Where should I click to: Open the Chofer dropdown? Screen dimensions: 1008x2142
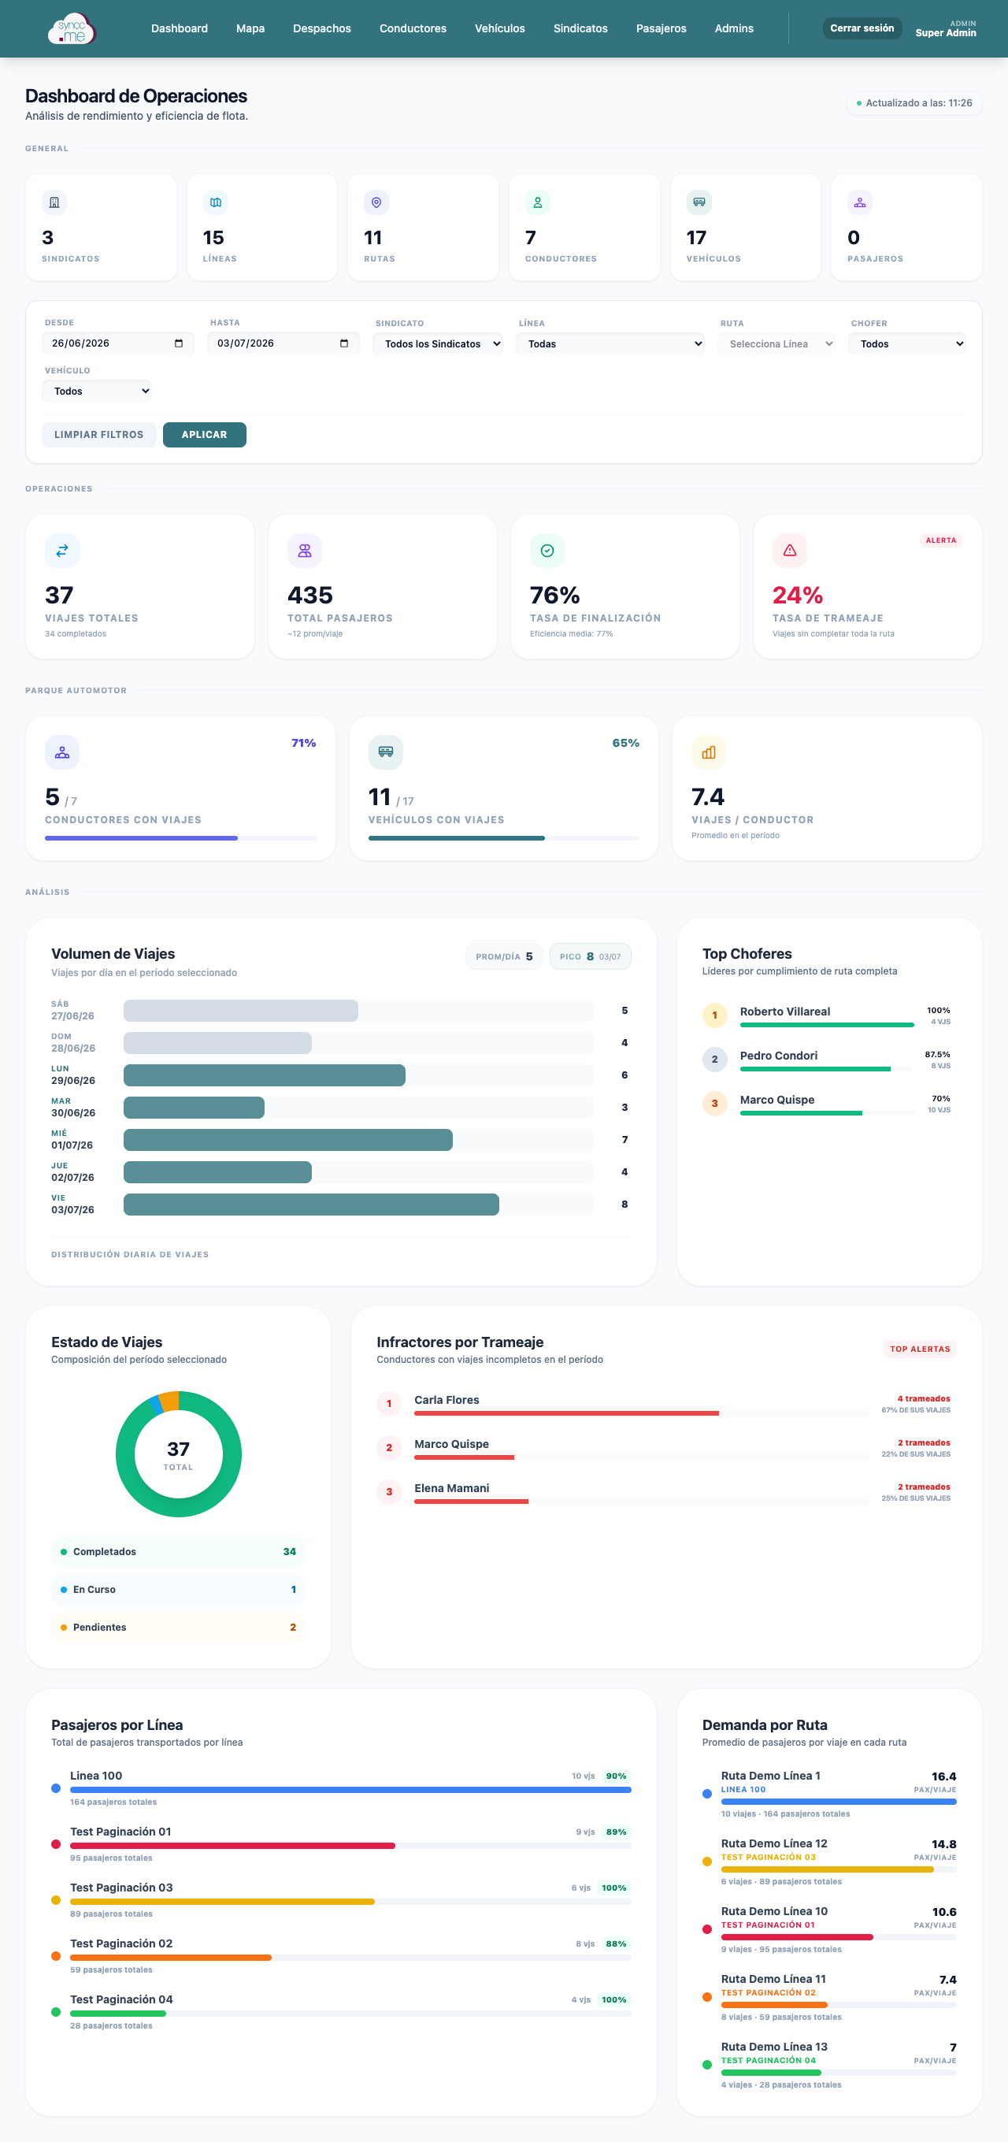(x=906, y=344)
